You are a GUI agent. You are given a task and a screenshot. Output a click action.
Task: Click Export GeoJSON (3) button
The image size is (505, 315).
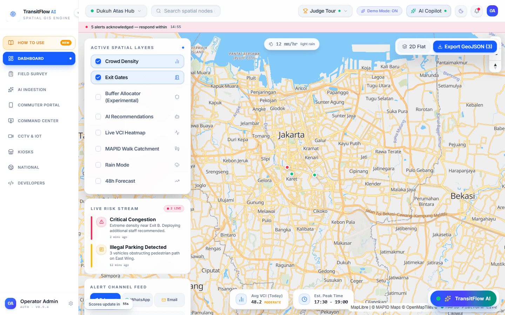coord(465,47)
